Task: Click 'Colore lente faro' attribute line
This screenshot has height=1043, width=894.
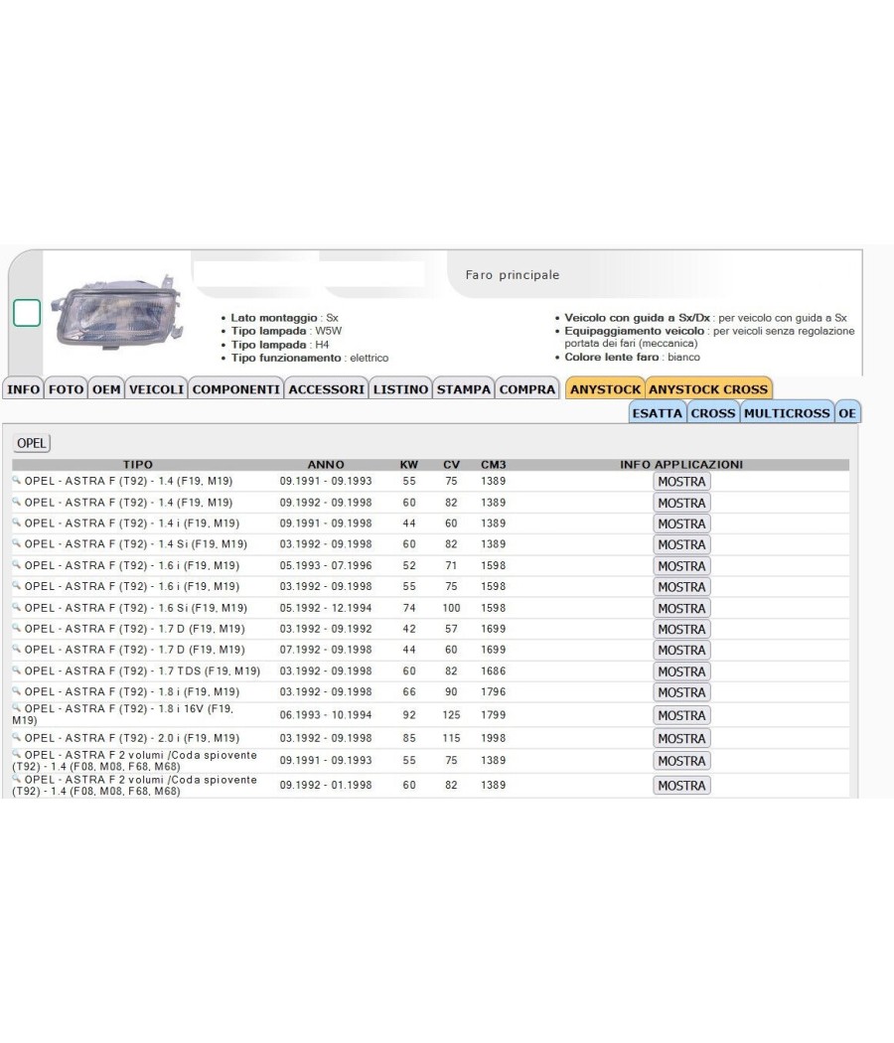Action: (632, 358)
